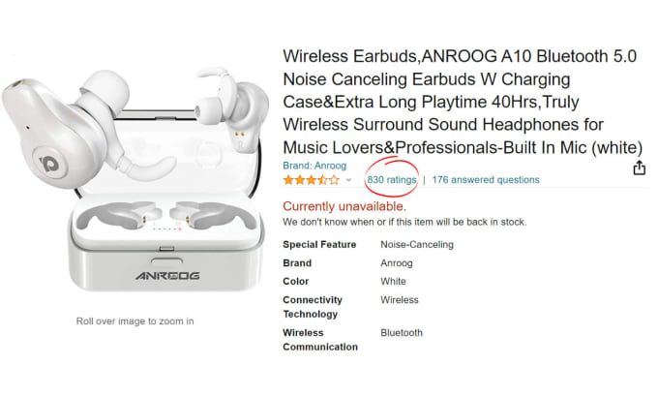Click the small right earbud in image
The height and width of the screenshot is (396, 658).
[x=232, y=109]
